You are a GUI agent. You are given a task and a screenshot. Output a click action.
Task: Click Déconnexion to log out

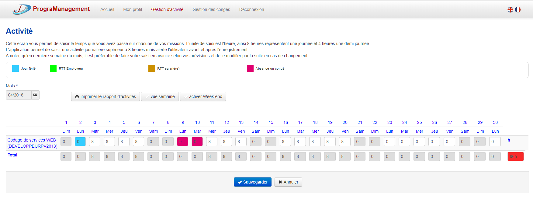click(x=251, y=9)
